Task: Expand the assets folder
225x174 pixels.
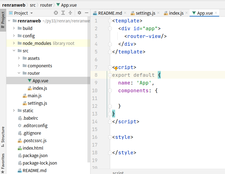Action: click(x=19, y=58)
